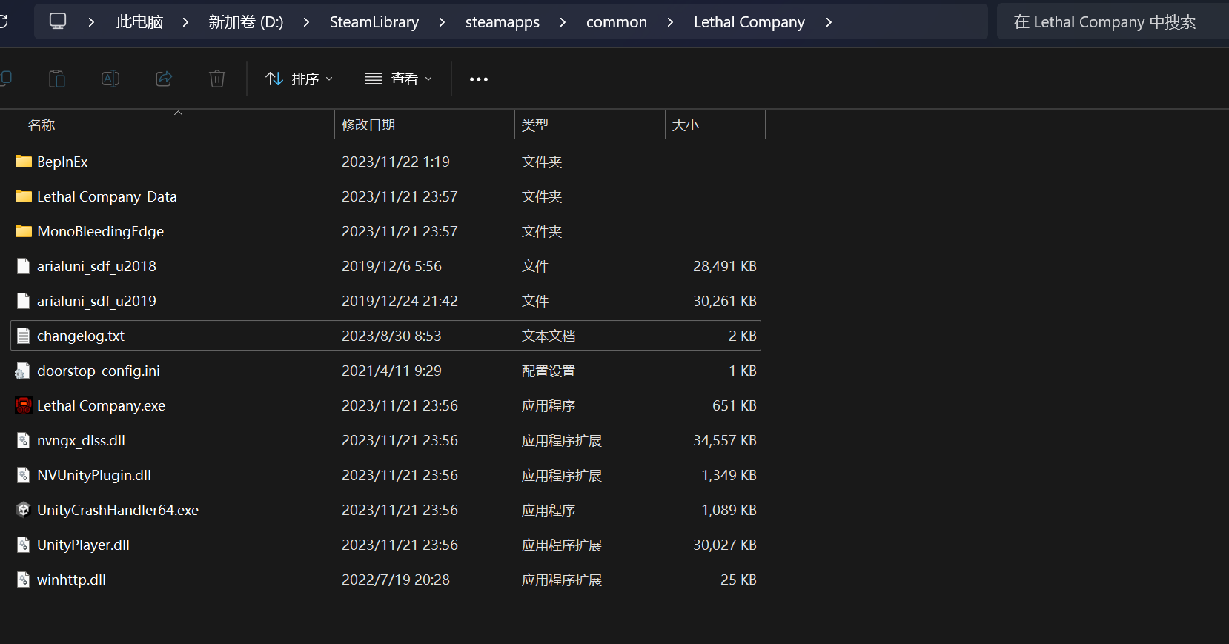Click the winhttp.dll file icon
The image size is (1229, 644).
tap(24, 580)
